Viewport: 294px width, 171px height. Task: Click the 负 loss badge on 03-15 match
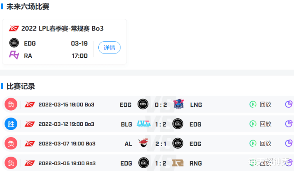pyautogui.click(x=11, y=104)
